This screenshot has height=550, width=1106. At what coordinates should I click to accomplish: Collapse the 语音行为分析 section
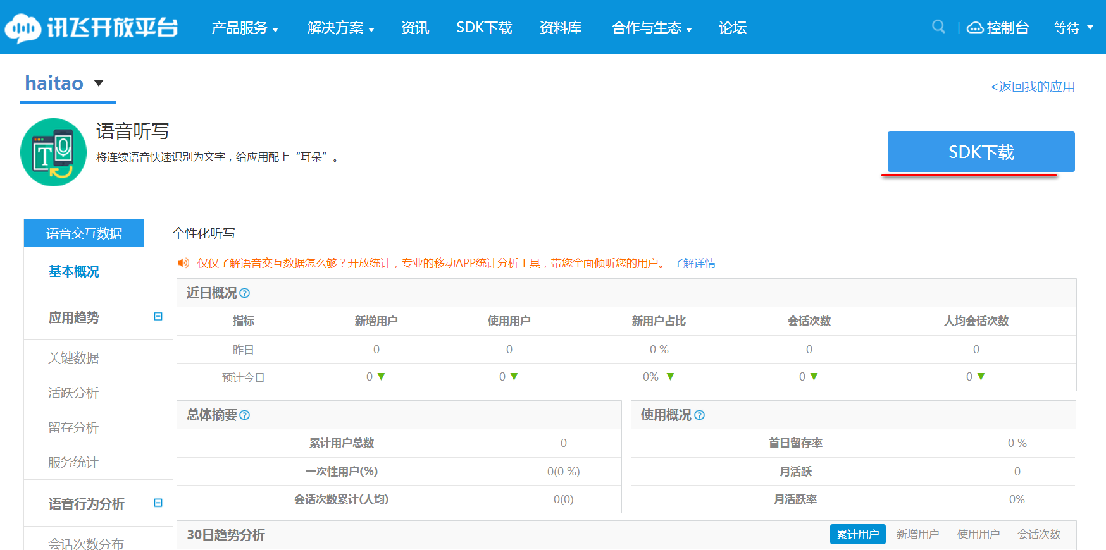tap(158, 503)
